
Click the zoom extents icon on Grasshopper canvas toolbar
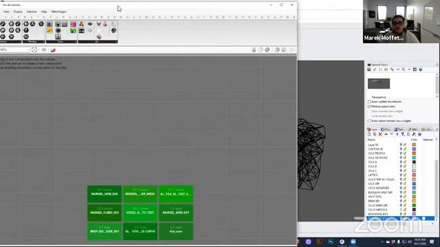tap(34, 50)
